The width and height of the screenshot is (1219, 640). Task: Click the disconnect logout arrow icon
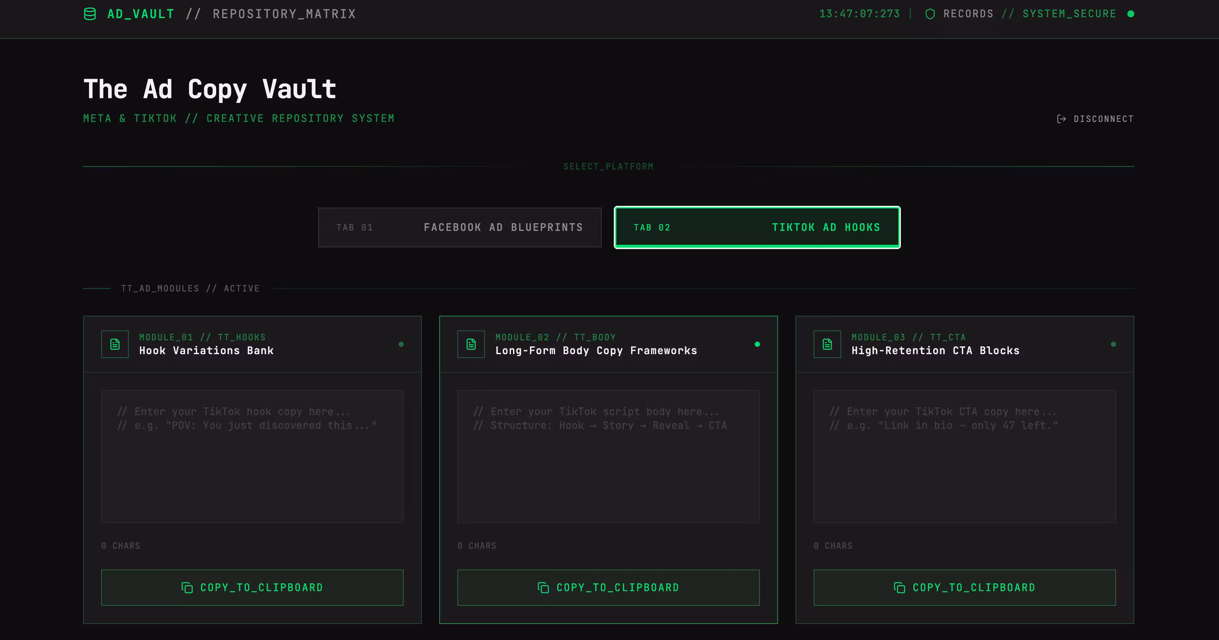pyautogui.click(x=1061, y=119)
